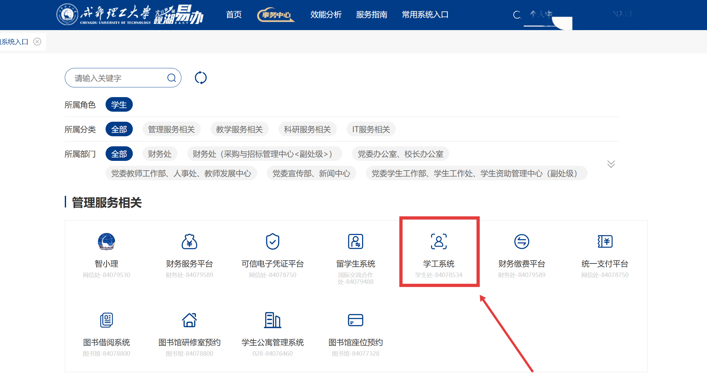Filter by 教学服务相关 category

pos(239,129)
